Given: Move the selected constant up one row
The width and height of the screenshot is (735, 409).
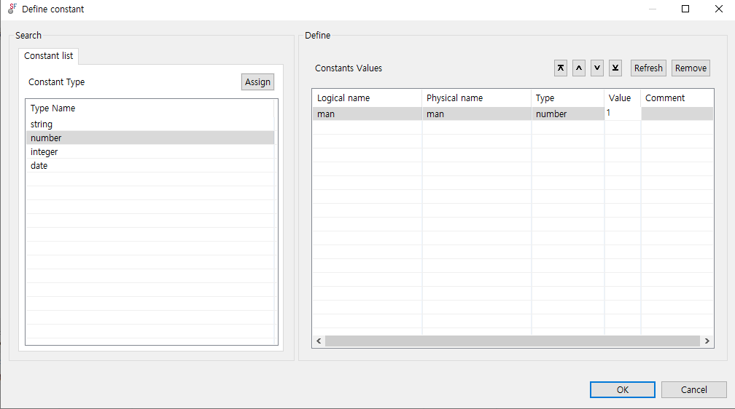Looking at the screenshot, I should (x=579, y=68).
